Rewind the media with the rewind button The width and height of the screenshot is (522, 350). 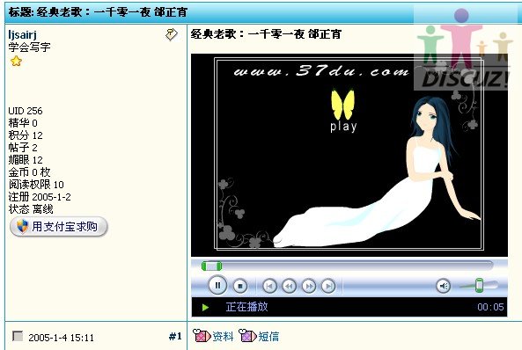pyautogui.click(x=289, y=286)
